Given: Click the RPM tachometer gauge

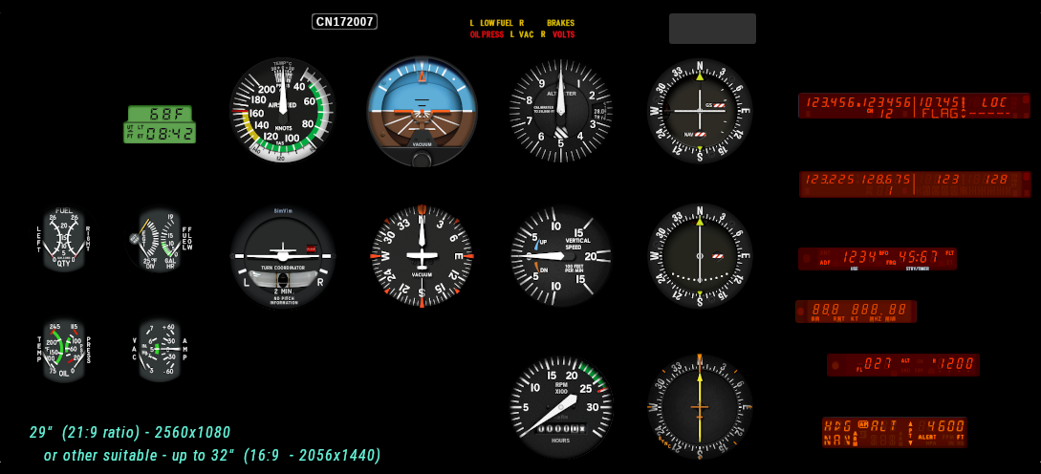Looking at the screenshot, I should click(x=560, y=406).
